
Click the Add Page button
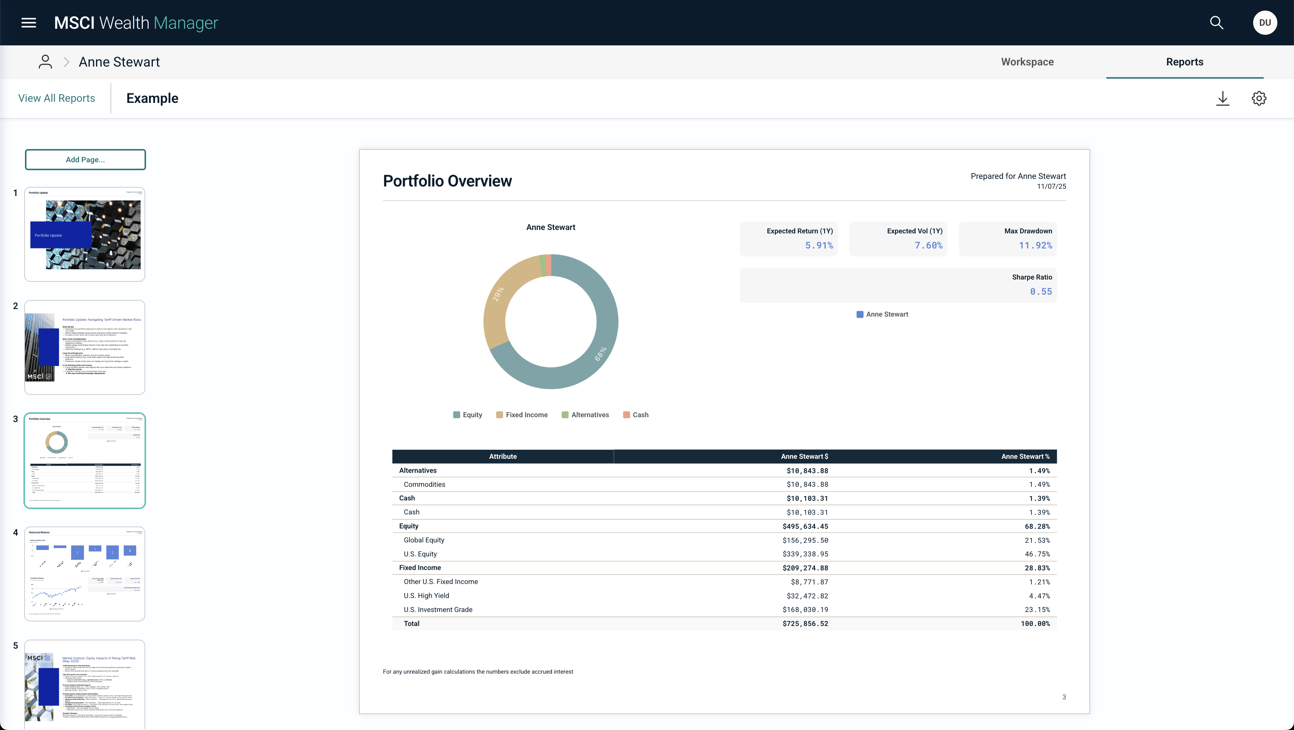click(86, 160)
